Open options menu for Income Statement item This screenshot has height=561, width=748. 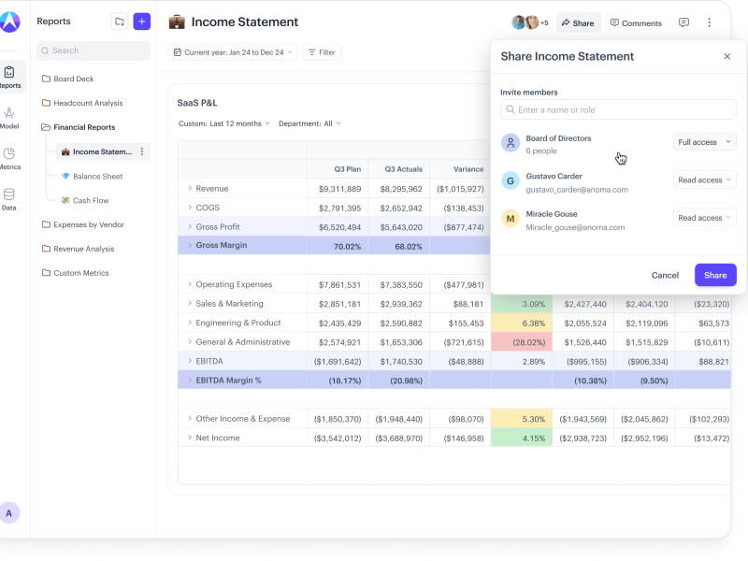click(142, 151)
